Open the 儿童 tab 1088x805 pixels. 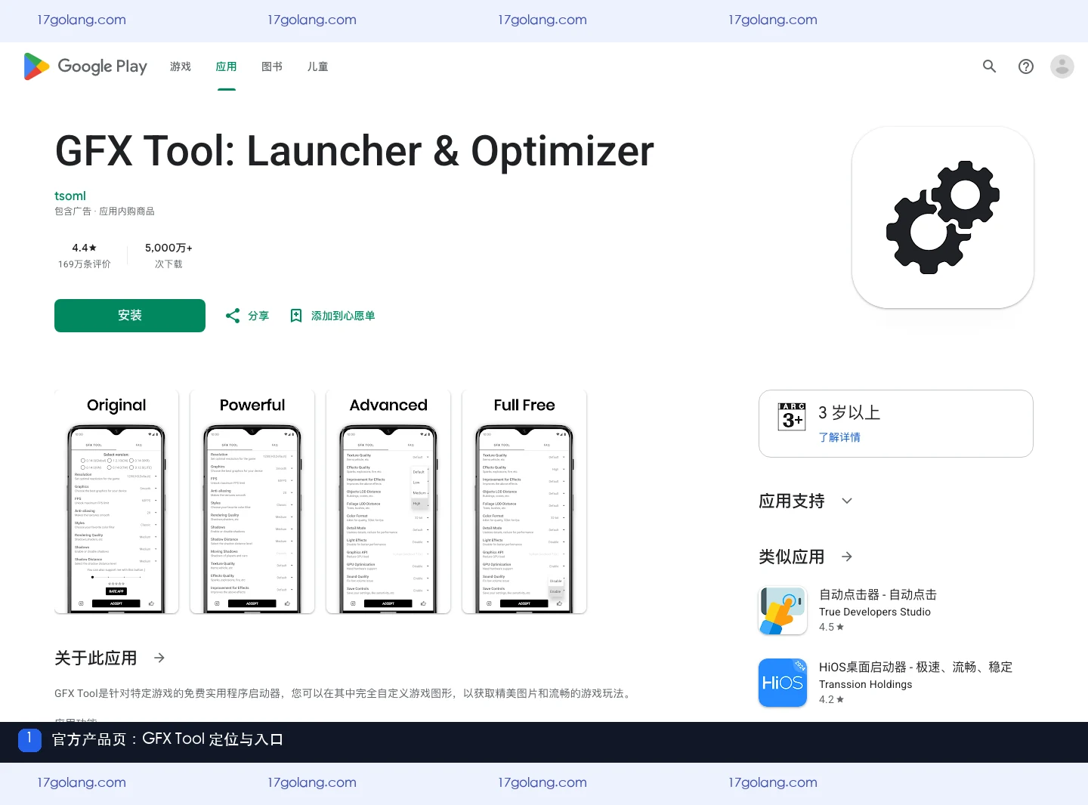click(317, 66)
